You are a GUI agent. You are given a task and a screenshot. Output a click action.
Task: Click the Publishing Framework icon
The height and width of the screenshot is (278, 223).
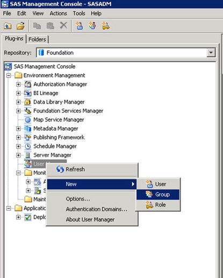[x=28, y=137]
